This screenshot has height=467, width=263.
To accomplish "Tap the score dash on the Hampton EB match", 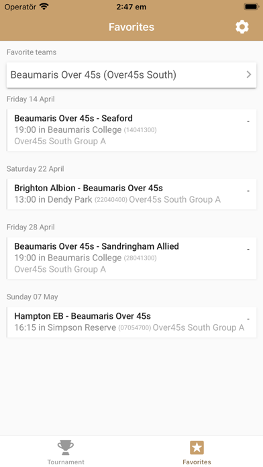I will 248,319.
